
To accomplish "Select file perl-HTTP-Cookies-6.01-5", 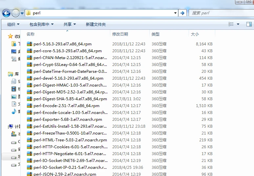I will click(x=71, y=147).
